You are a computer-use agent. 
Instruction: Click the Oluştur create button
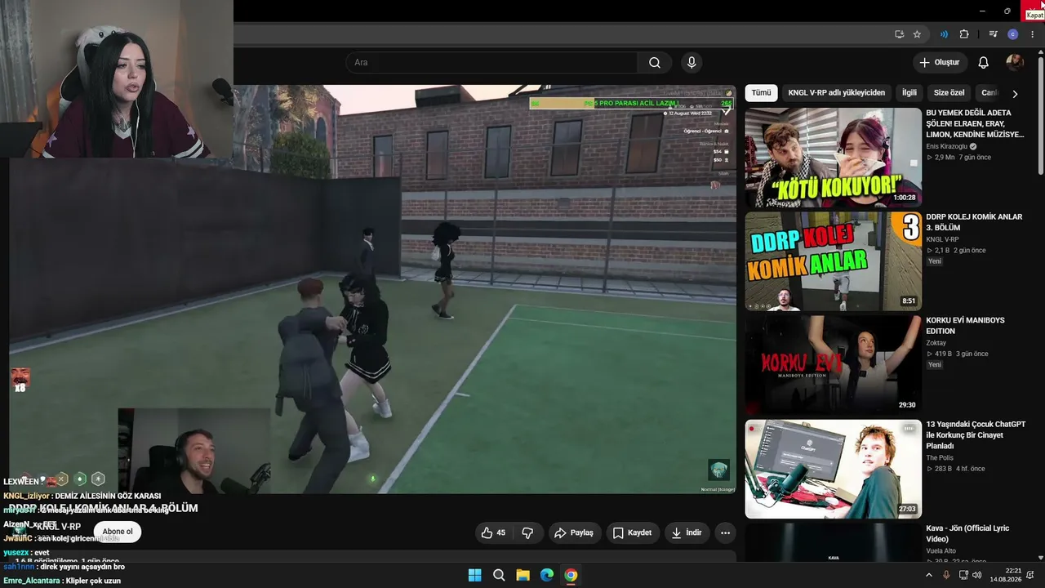point(940,63)
